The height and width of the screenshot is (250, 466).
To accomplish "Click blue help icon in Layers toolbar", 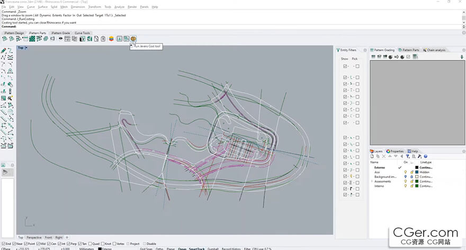I will coord(425,156).
